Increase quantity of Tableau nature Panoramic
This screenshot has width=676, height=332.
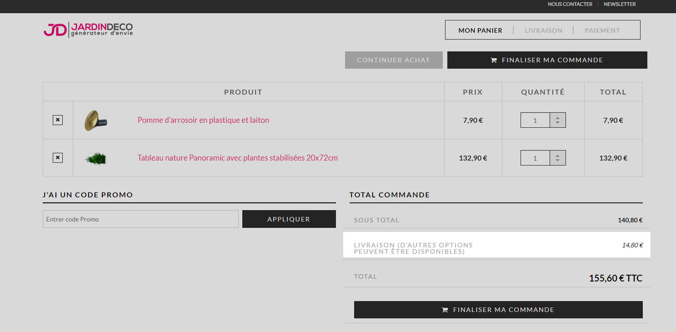point(557,155)
